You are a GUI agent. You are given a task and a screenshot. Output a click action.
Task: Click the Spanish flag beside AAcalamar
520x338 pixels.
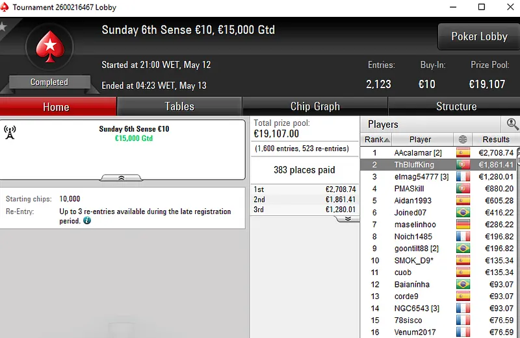pos(463,153)
